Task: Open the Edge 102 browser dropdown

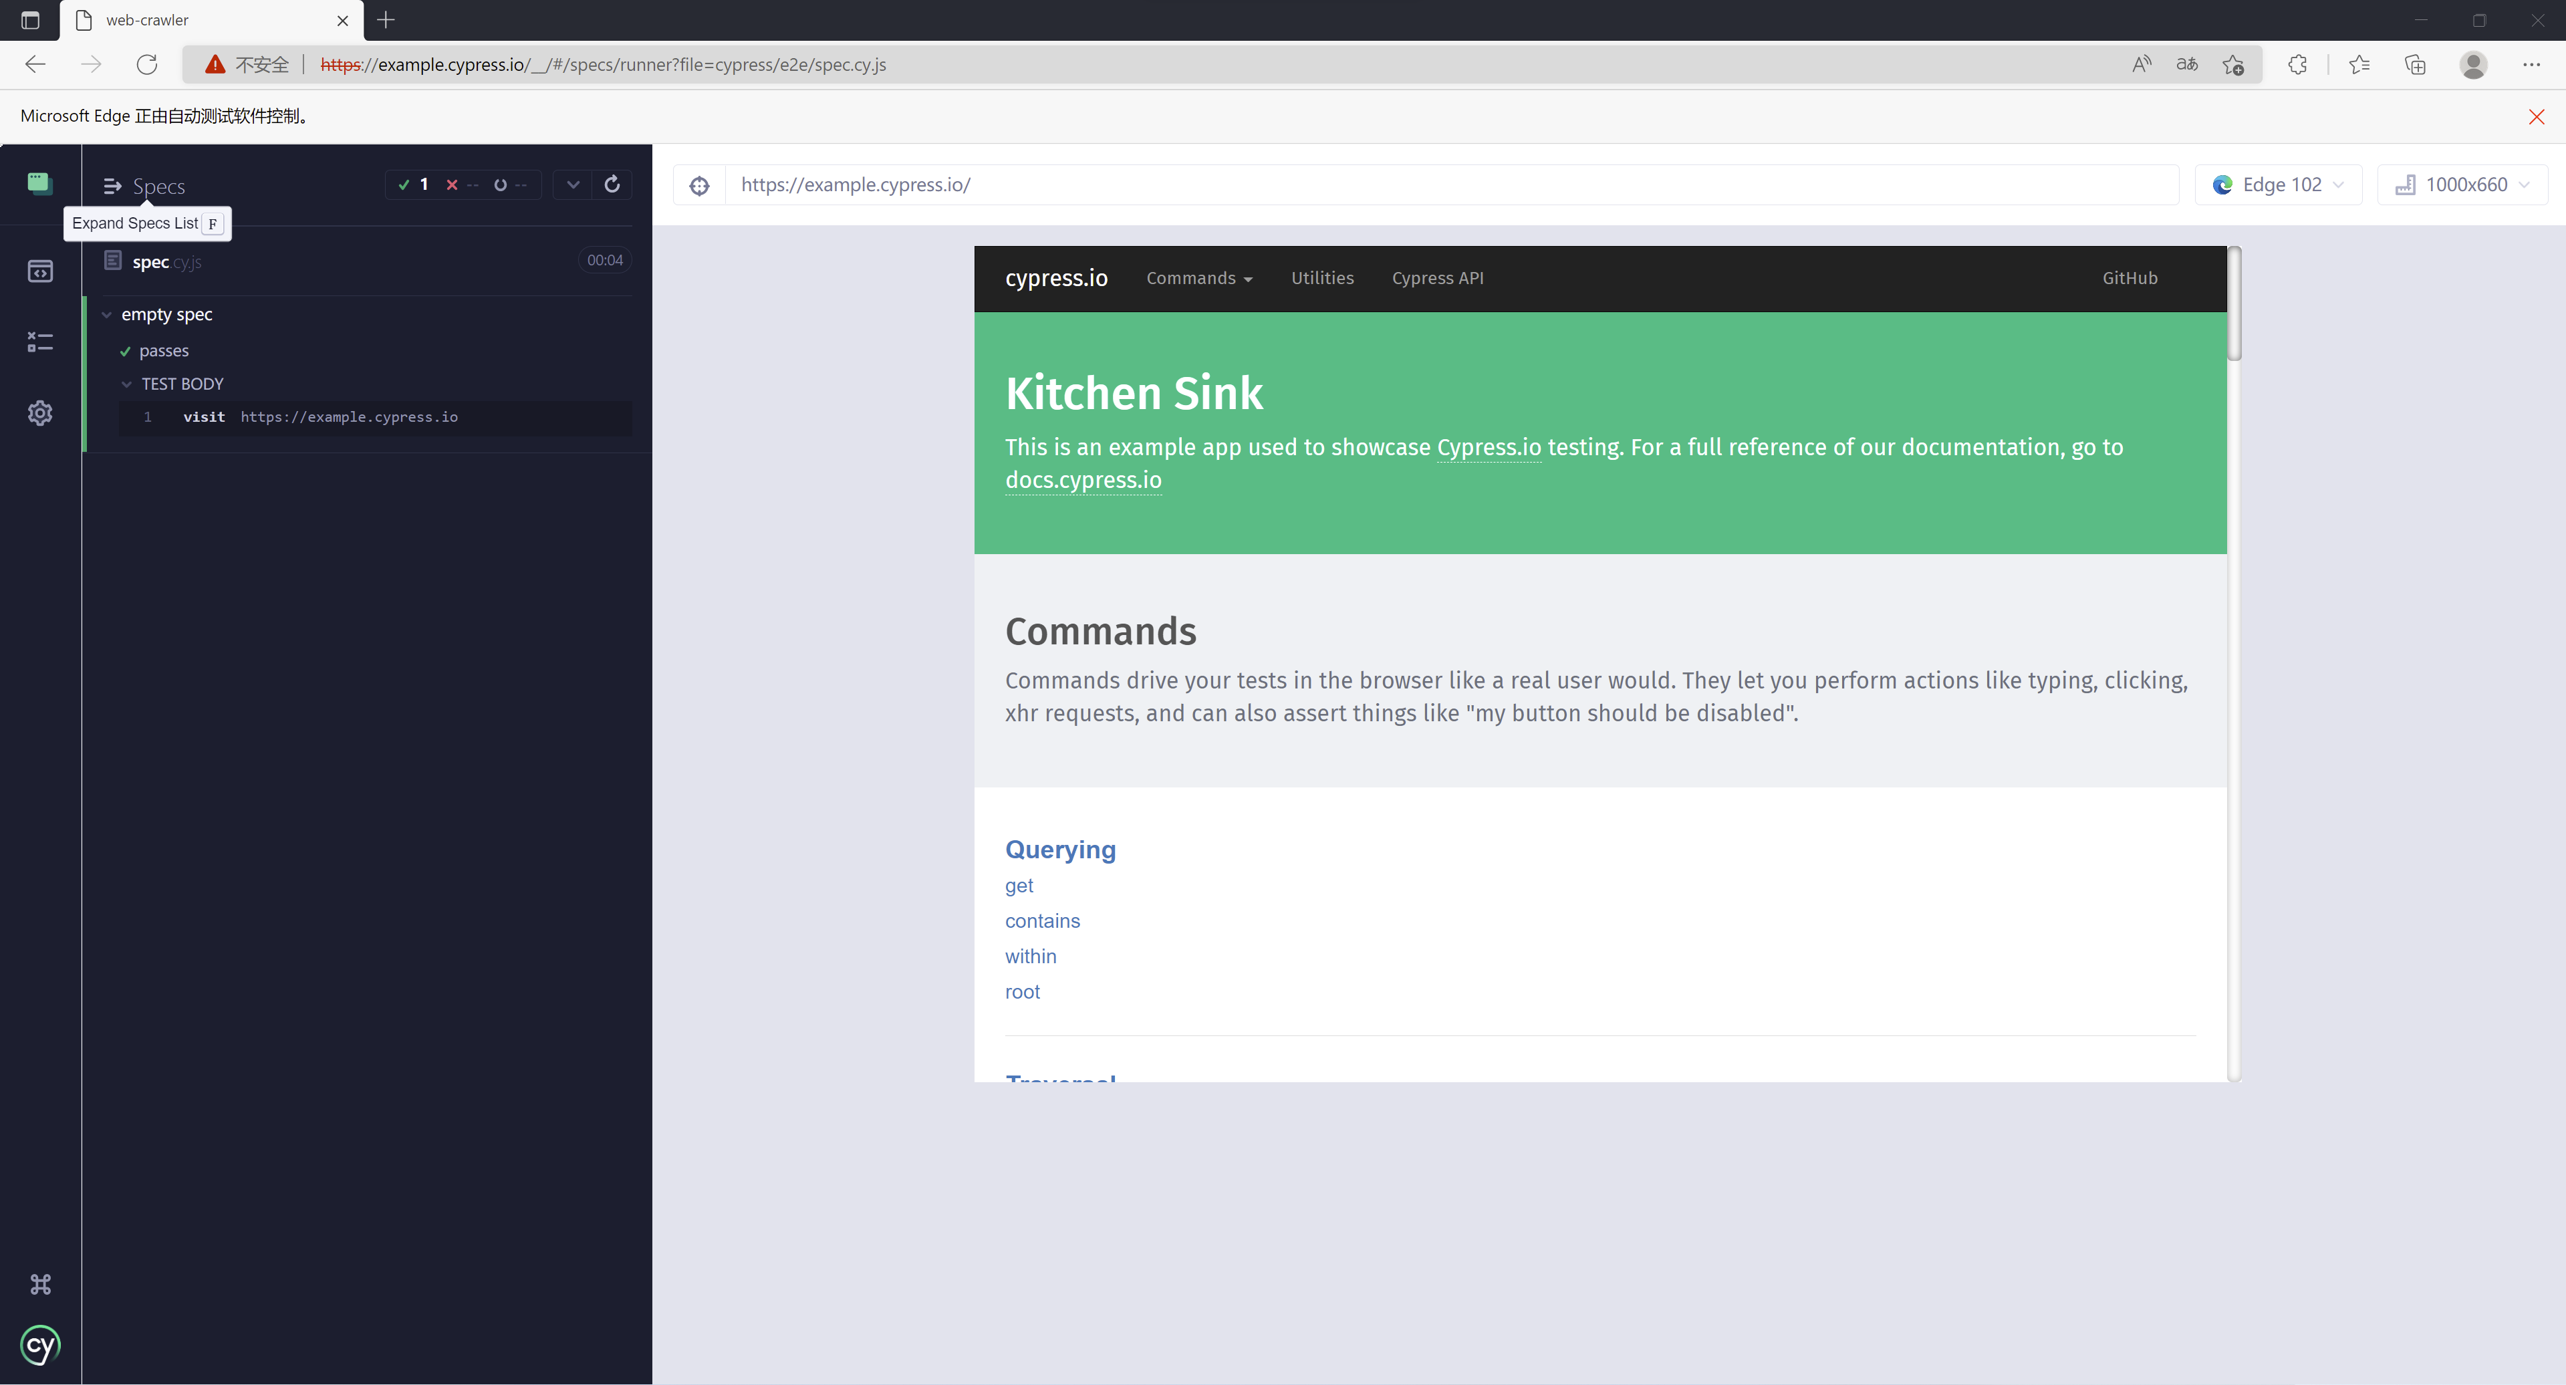Action: point(2277,185)
